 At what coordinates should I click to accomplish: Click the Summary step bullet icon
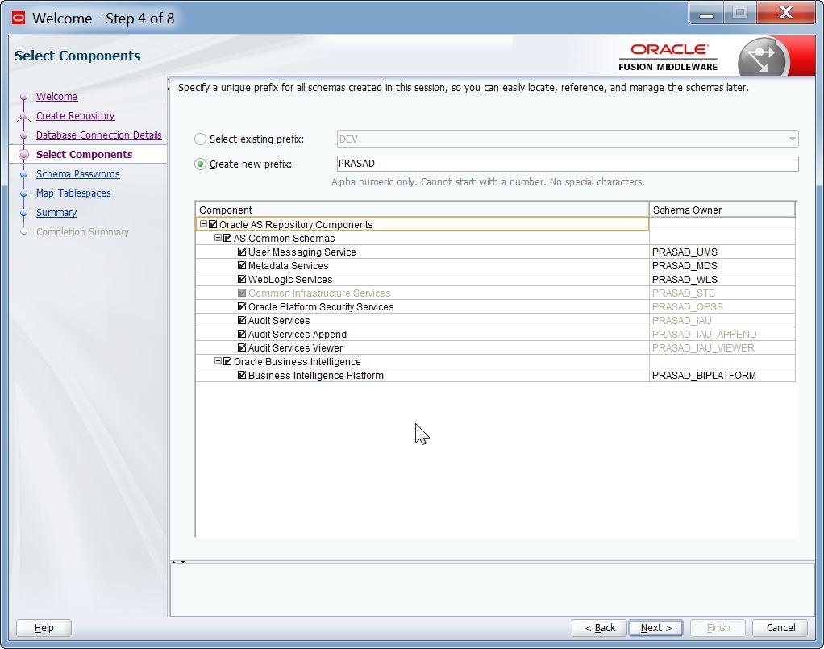[x=23, y=213]
